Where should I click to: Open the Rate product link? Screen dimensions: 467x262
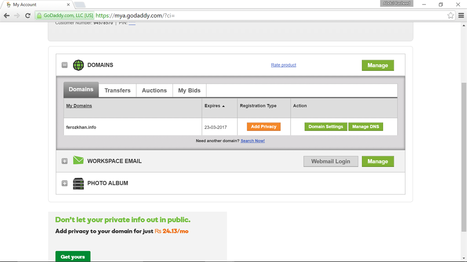pyautogui.click(x=284, y=65)
